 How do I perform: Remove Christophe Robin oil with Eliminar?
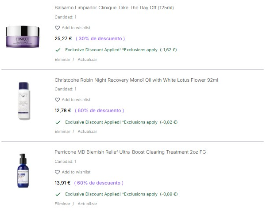[62, 132]
